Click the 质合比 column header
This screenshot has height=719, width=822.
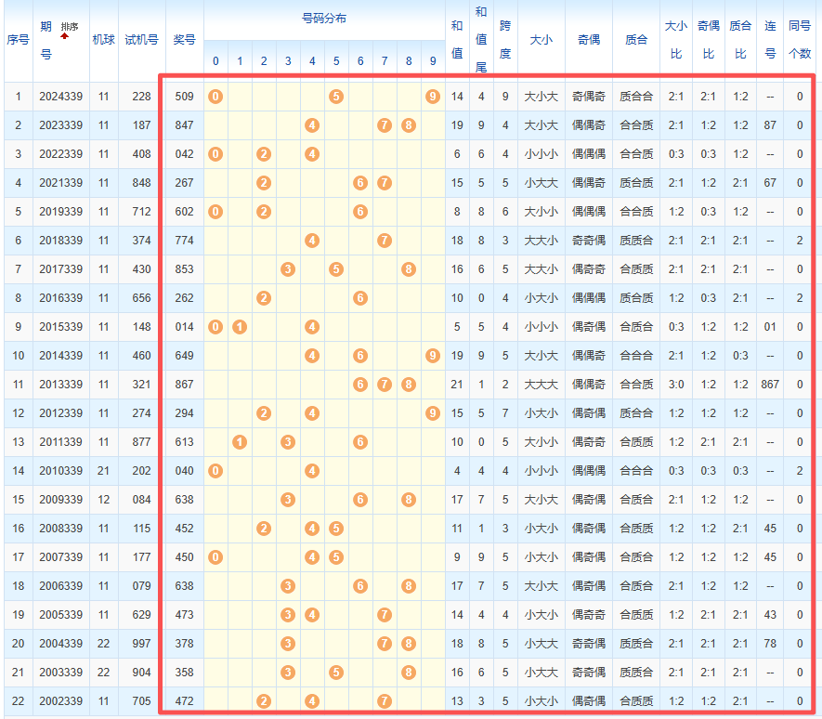[x=740, y=40]
